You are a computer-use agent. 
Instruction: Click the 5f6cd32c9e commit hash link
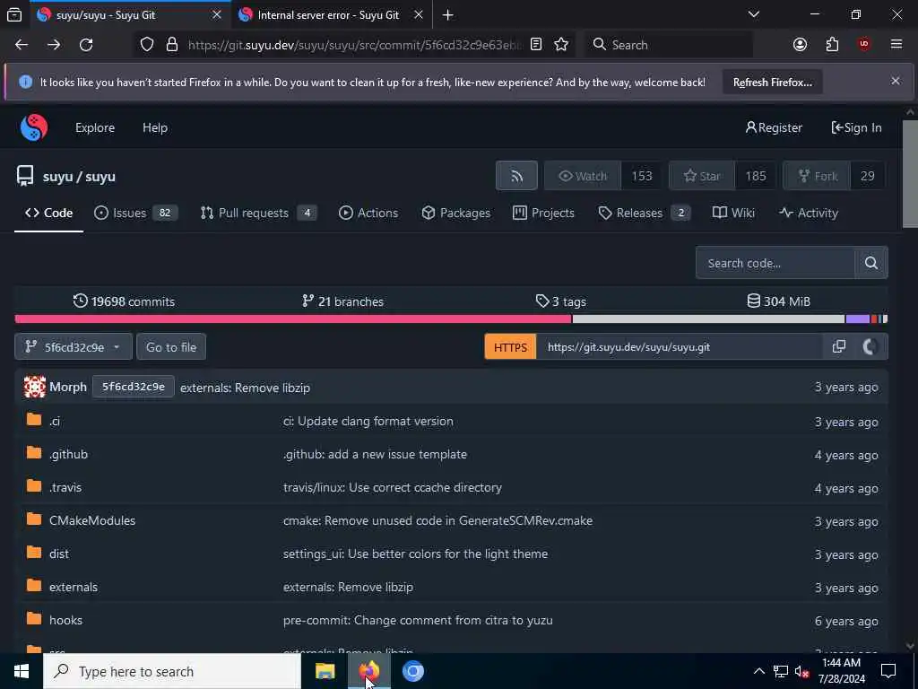point(134,387)
